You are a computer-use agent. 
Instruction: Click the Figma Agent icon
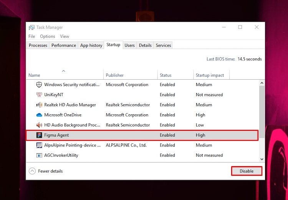click(39, 135)
